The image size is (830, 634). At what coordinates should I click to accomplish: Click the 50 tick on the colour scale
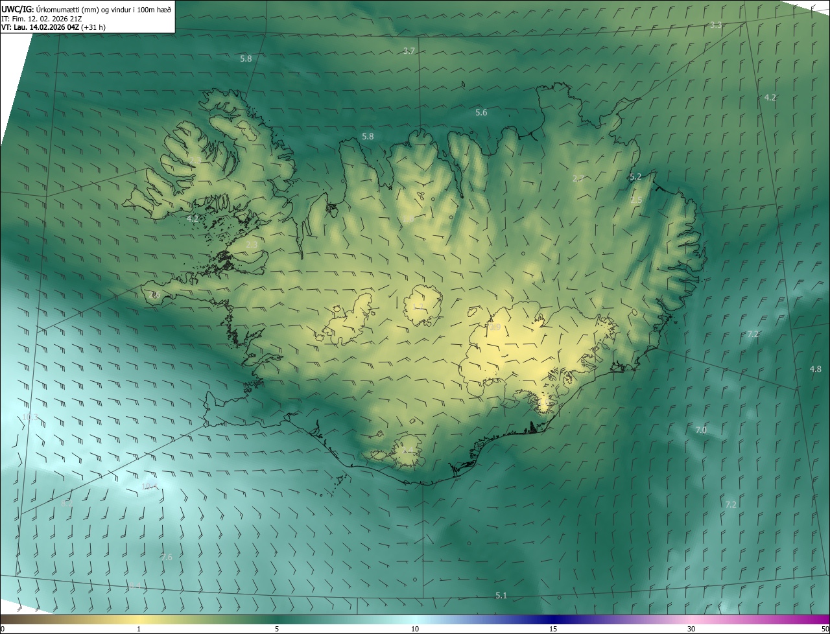pyautogui.click(x=825, y=629)
